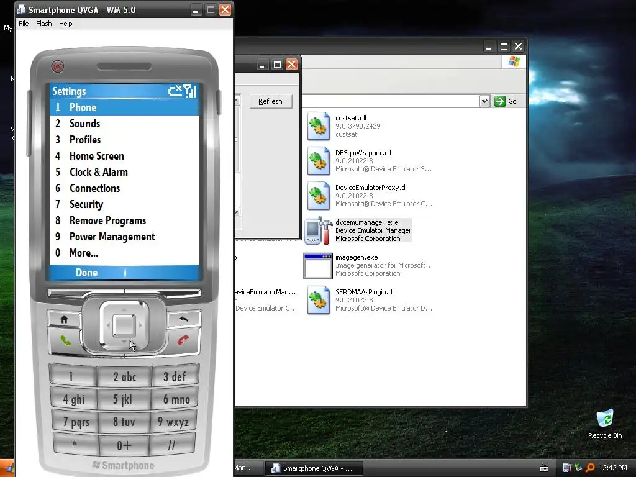The width and height of the screenshot is (636, 477).
Task: Click the search magnifier tray icon
Action: pos(590,468)
